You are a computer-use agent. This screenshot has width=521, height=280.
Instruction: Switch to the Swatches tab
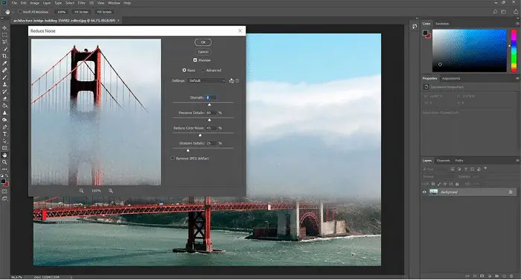click(442, 24)
